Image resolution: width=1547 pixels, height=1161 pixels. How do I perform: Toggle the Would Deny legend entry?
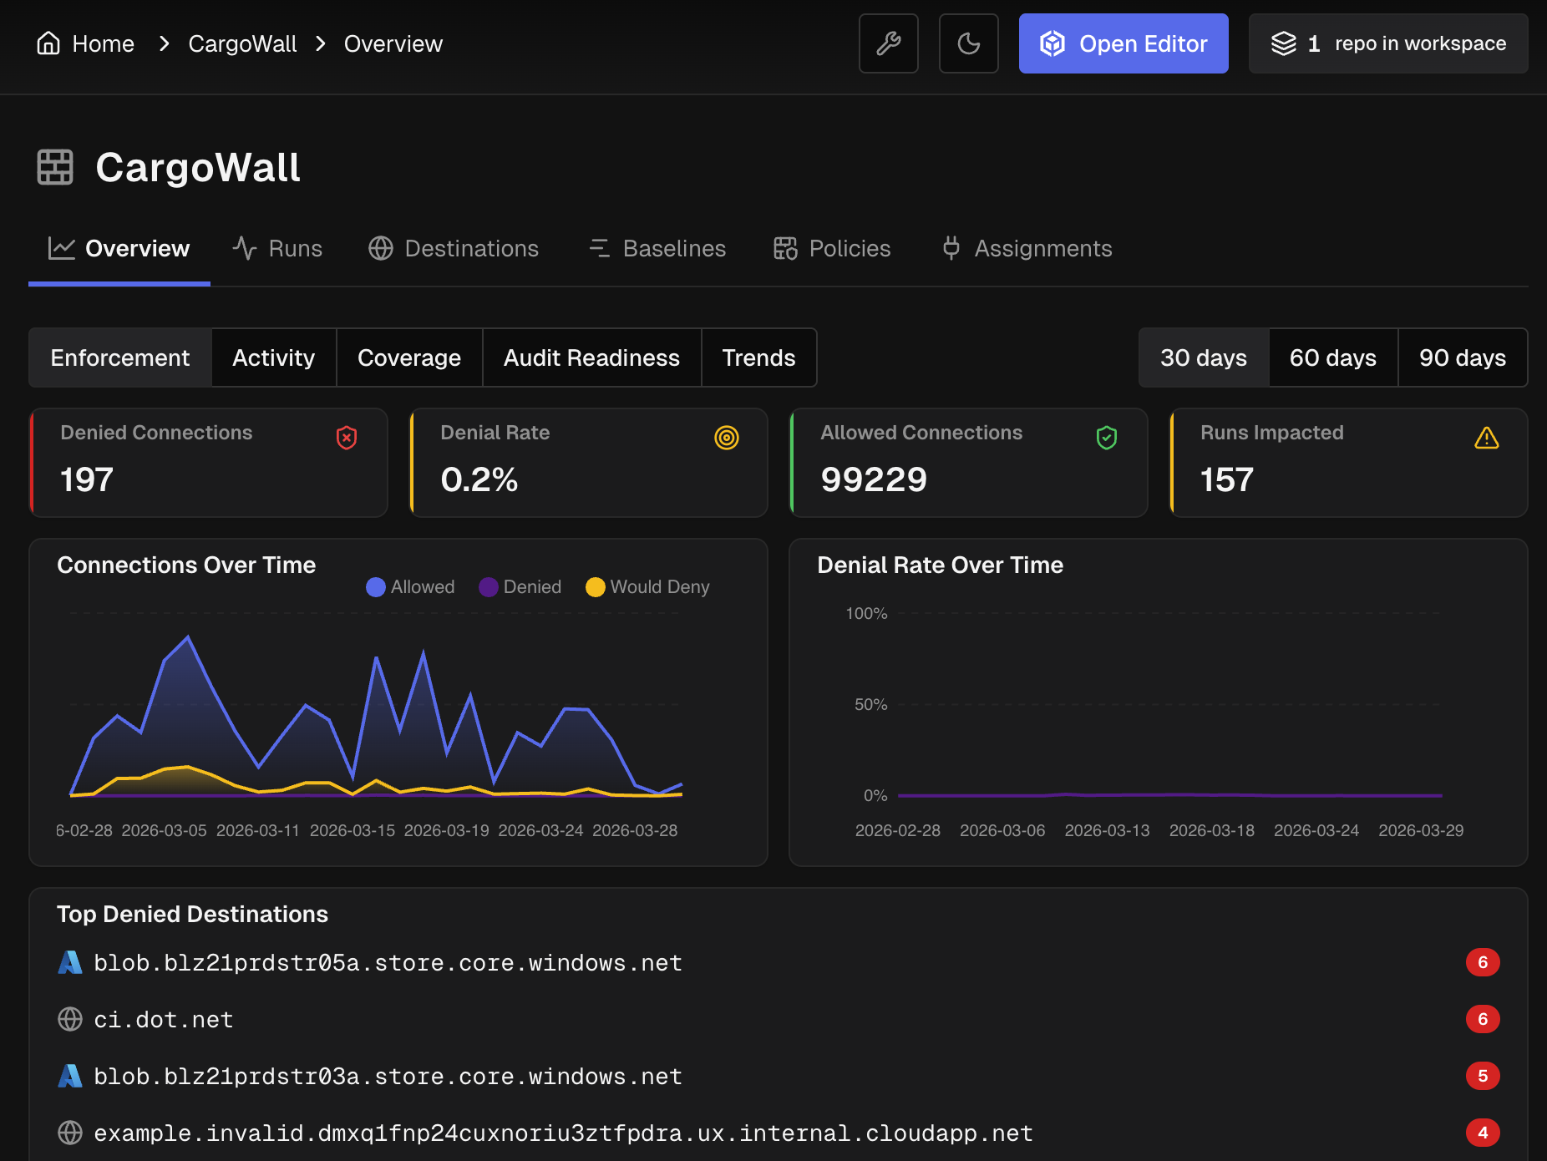pyautogui.click(x=647, y=586)
